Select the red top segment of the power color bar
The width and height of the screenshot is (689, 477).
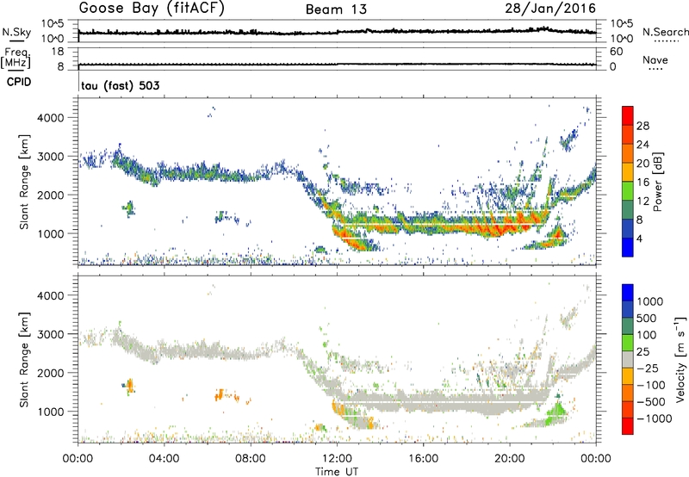point(628,116)
